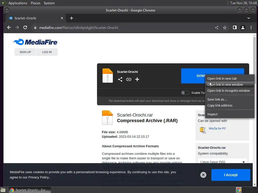Open the WinZip for PC link
This screenshot has width=258, height=193.
click(217, 128)
